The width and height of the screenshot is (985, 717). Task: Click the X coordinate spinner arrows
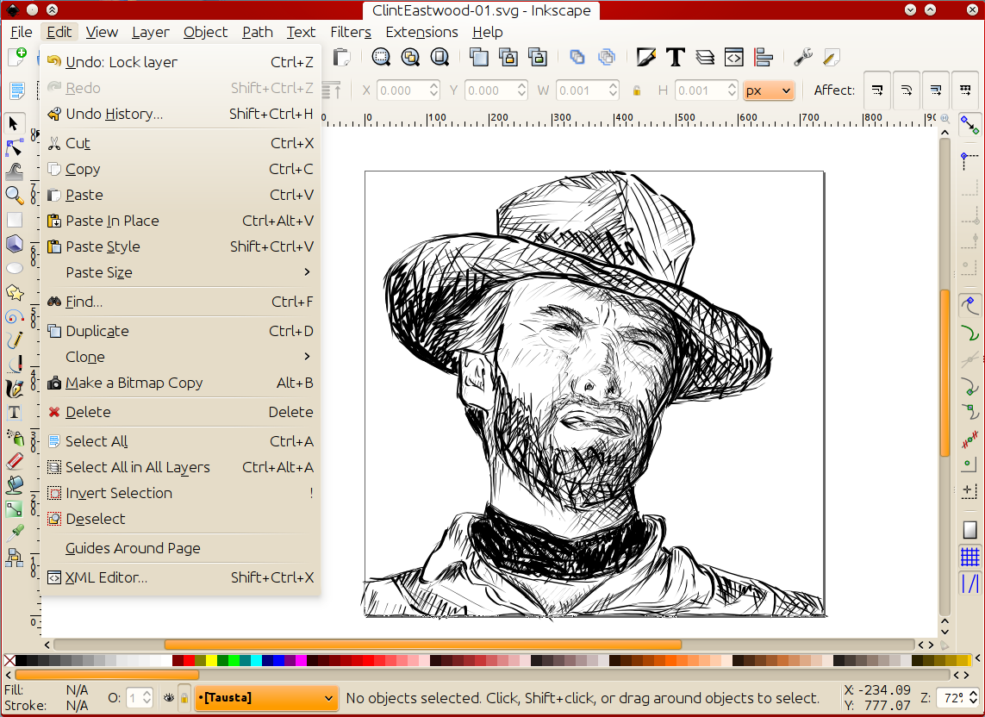tap(433, 90)
